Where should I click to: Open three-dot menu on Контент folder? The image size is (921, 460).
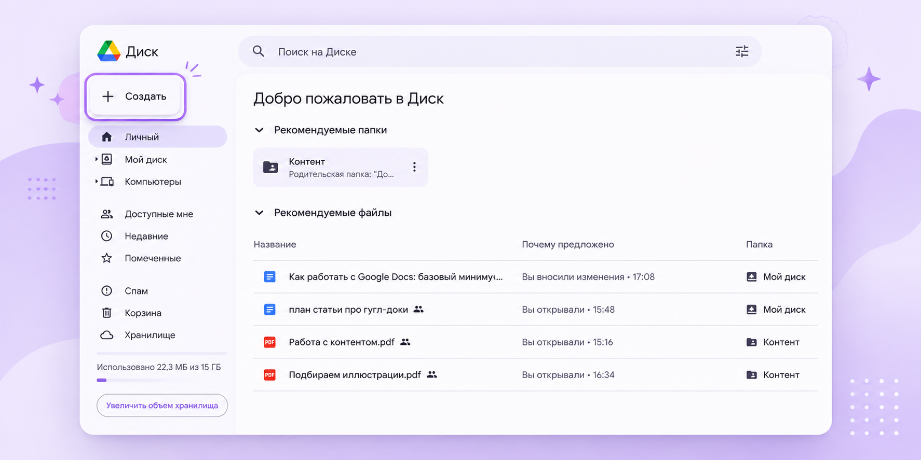pyautogui.click(x=414, y=167)
